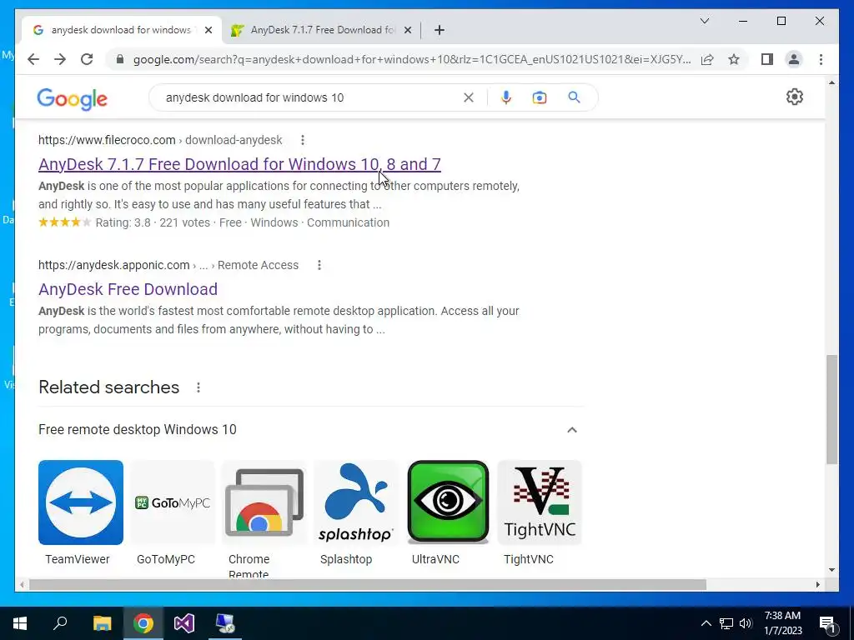
Task: Click inside the Google search field
Action: (x=310, y=97)
